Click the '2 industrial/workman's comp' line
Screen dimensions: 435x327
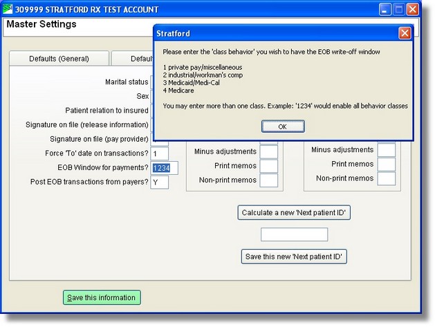click(x=203, y=75)
